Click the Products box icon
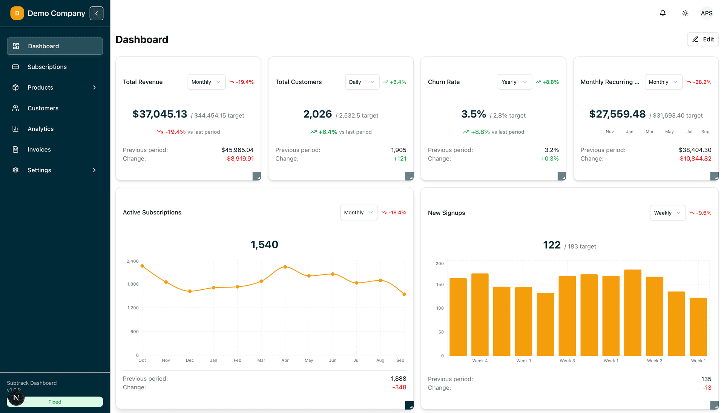Viewport: 724px width, 413px height. point(16,87)
